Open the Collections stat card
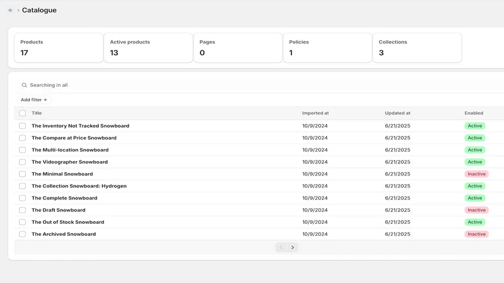Screen dimensions: 504x283 point(417,48)
